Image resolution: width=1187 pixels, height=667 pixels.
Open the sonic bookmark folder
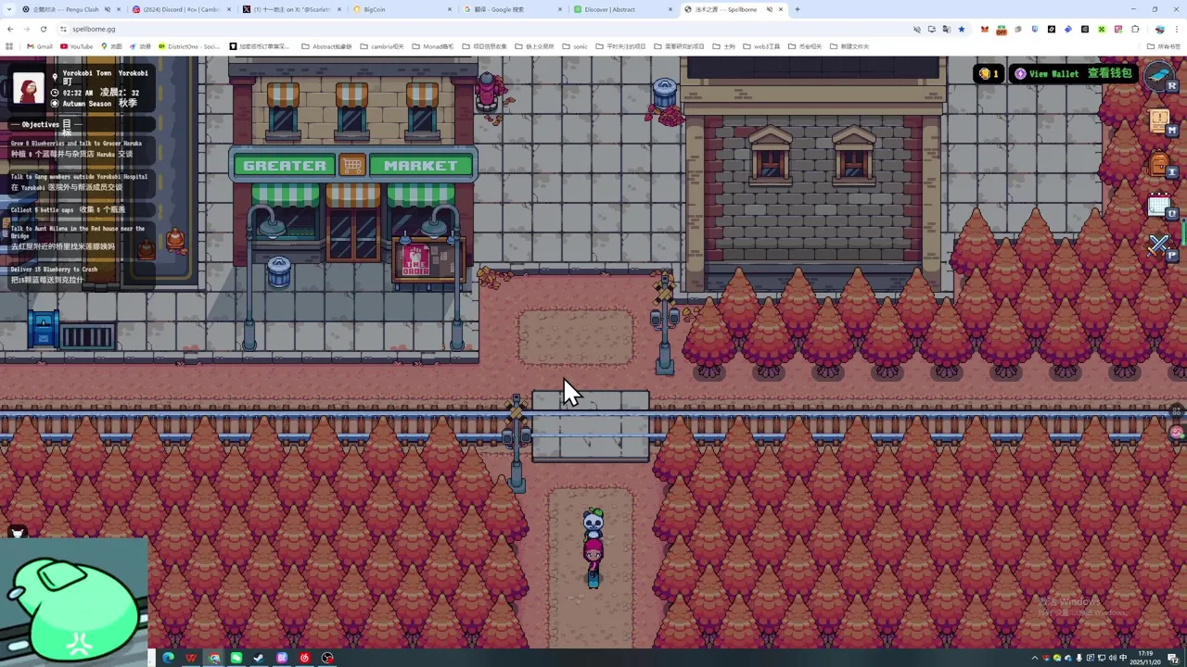tap(575, 46)
